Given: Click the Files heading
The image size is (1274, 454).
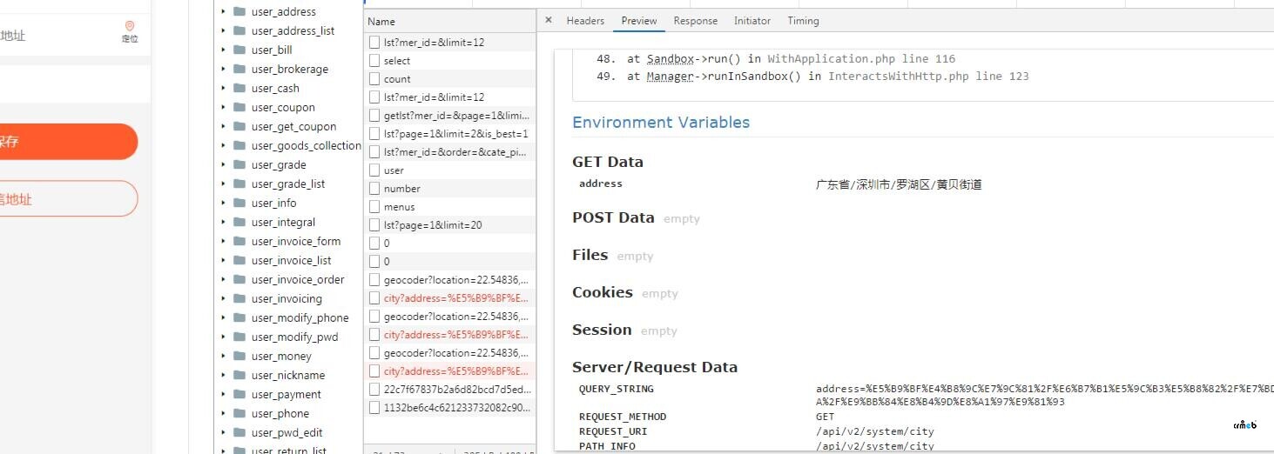Looking at the screenshot, I should click(x=590, y=255).
